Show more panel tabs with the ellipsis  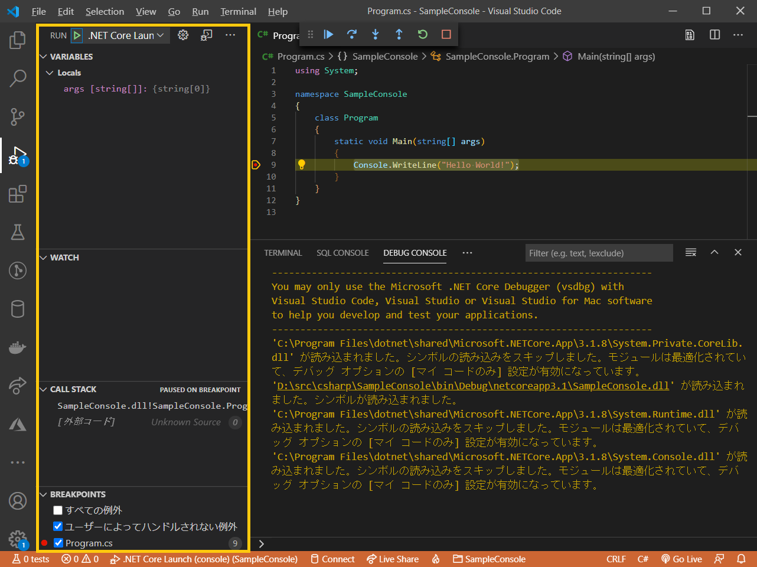click(x=468, y=253)
